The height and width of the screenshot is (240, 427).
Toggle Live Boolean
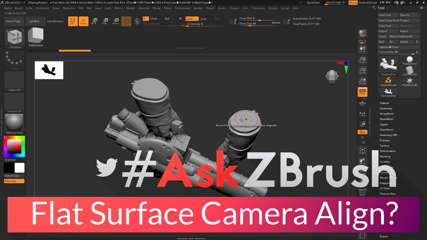[55, 21]
